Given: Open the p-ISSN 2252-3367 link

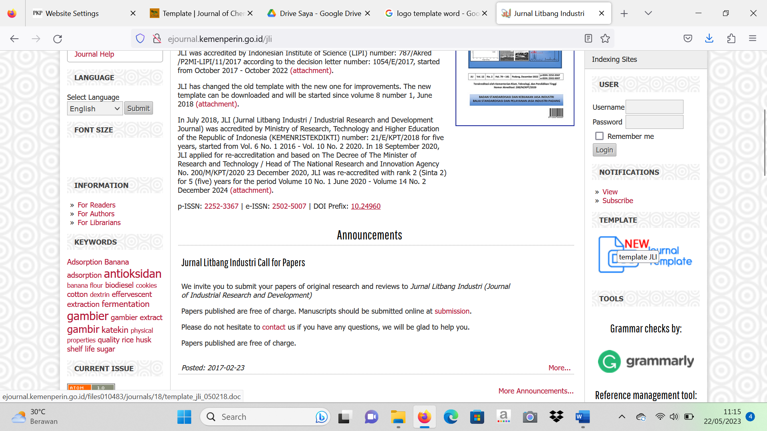Looking at the screenshot, I should tap(221, 206).
